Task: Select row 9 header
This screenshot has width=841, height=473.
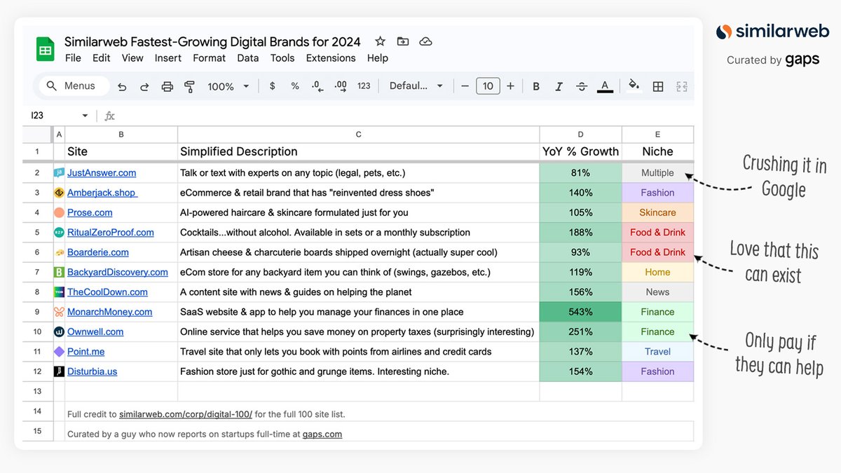Action: pos(37,312)
